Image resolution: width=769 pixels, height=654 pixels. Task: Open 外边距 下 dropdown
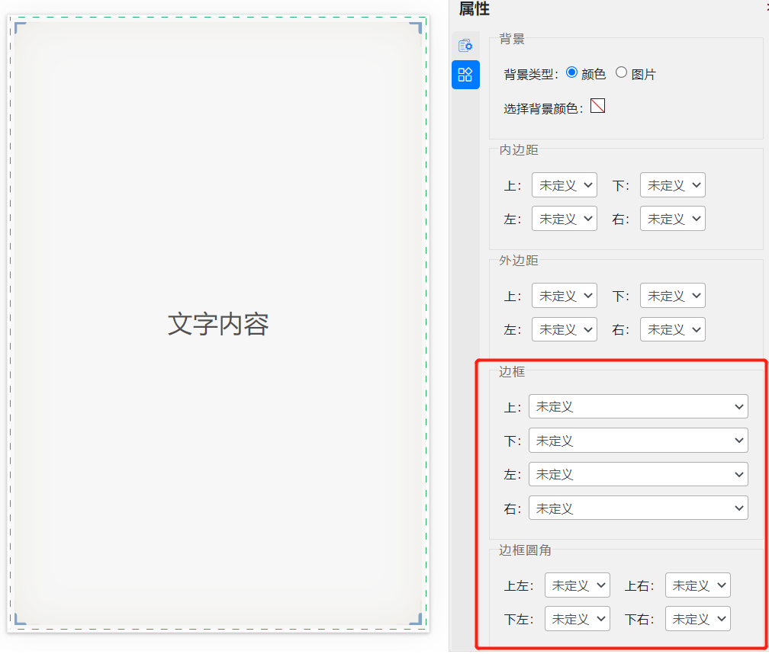tap(672, 296)
